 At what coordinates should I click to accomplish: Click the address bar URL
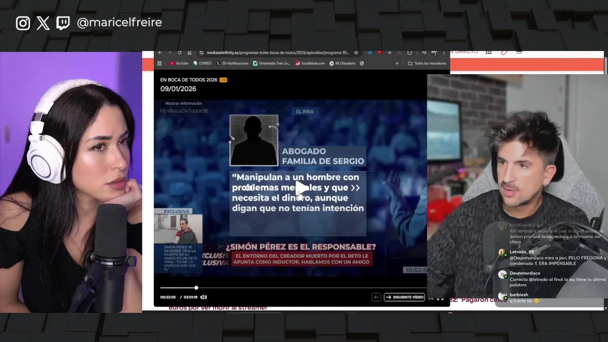pyautogui.click(x=278, y=53)
